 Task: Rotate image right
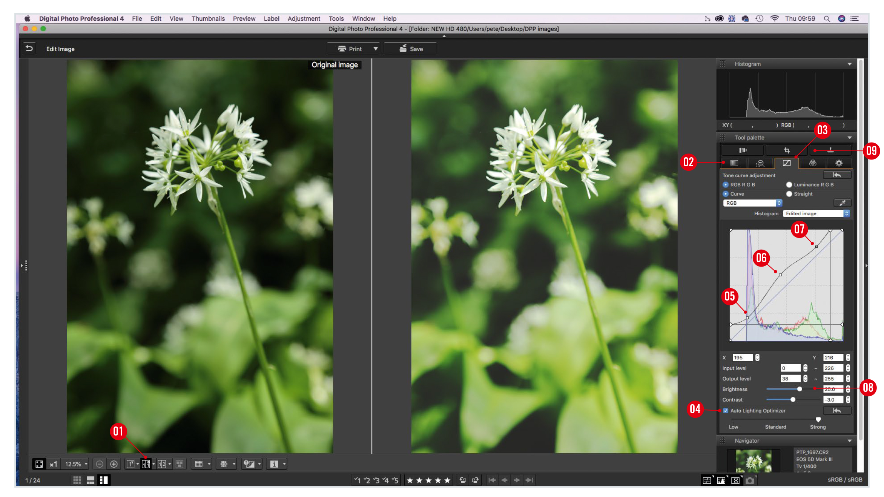click(475, 480)
